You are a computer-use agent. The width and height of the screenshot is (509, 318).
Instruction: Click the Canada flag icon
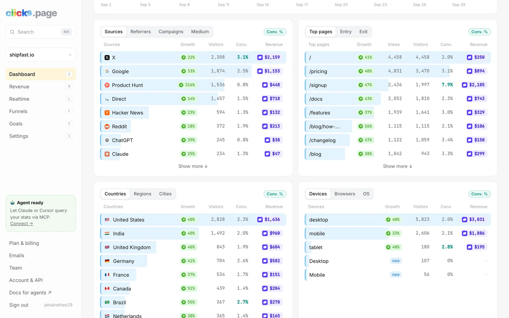(107, 288)
